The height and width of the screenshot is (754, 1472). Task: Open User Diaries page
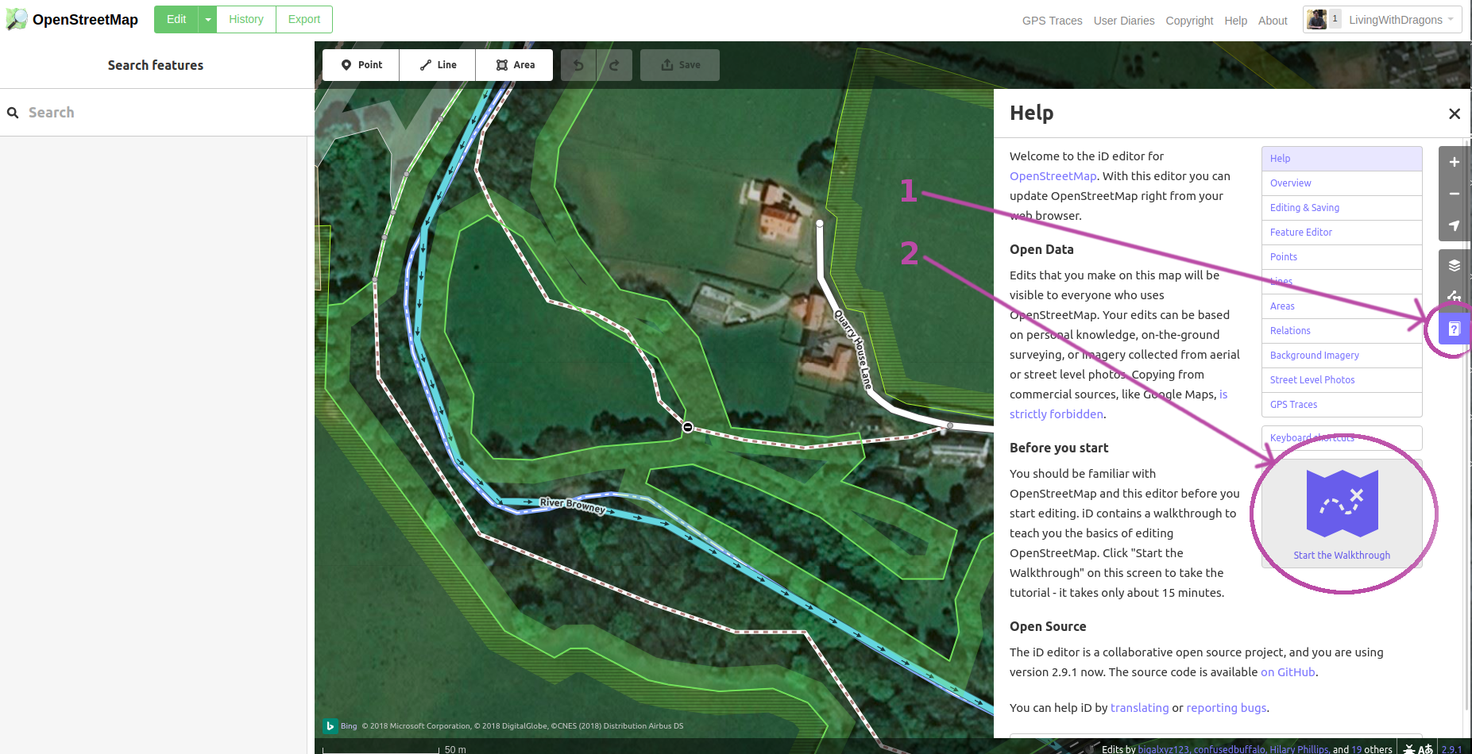pyautogui.click(x=1124, y=21)
